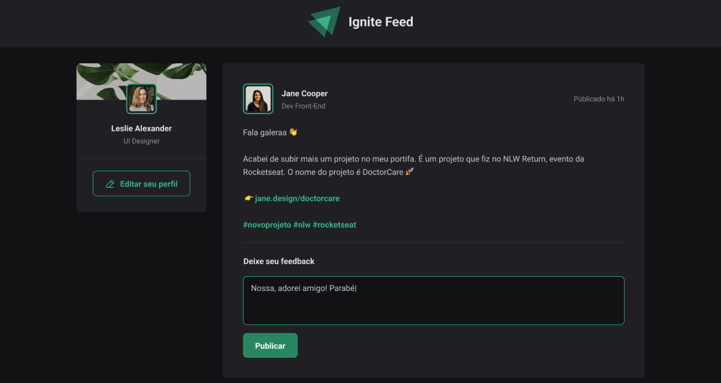721x383 pixels.
Task: Follow the #novoprojeto hashtag
Action: (x=267, y=225)
